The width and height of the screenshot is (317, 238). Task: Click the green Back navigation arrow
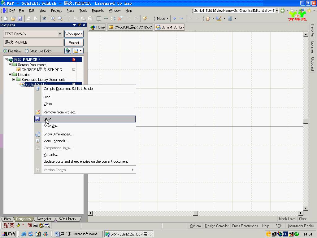(282, 11)
